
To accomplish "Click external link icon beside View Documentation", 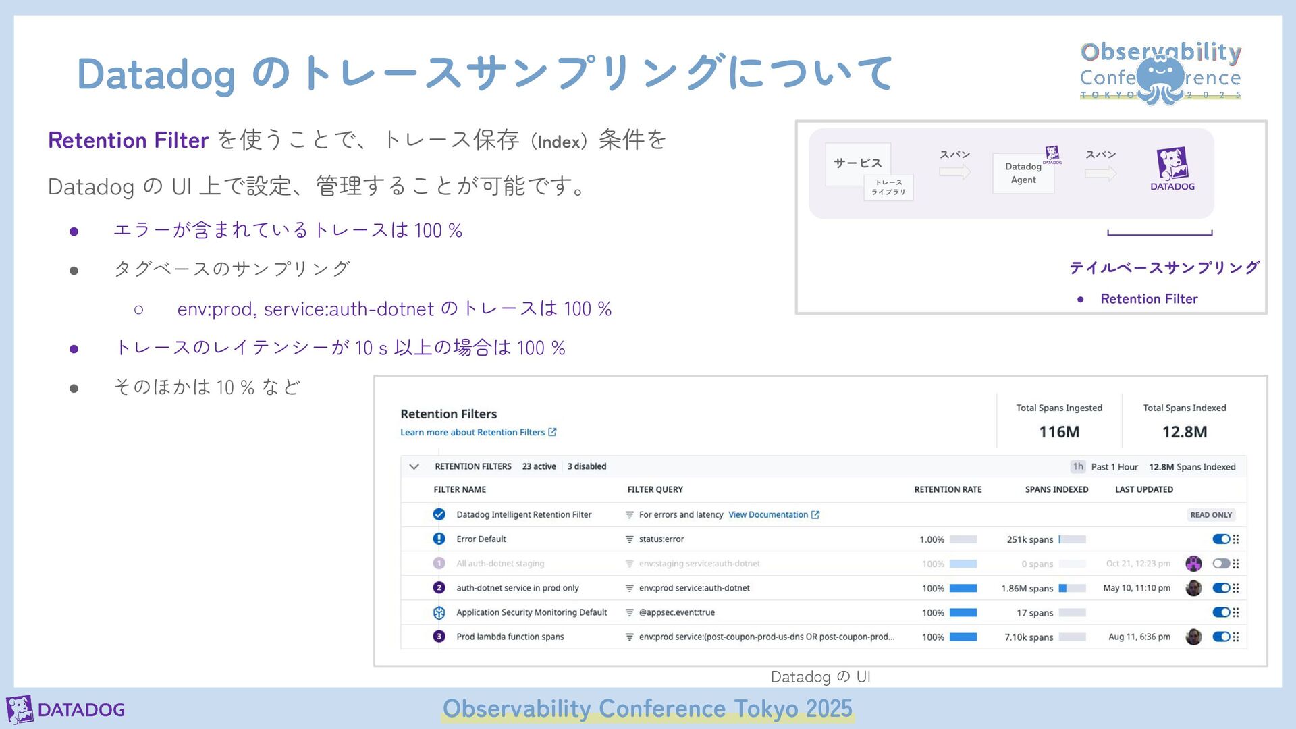I will 815,515.
